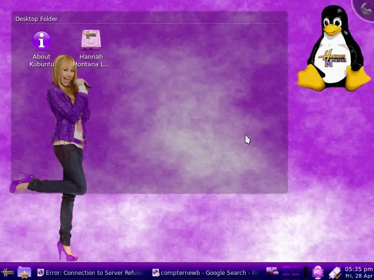Image resolution: width=374 pixels, height=280 pixels.
Task: Click the 05:35 pm clock
Action: (x=359, y=269)
